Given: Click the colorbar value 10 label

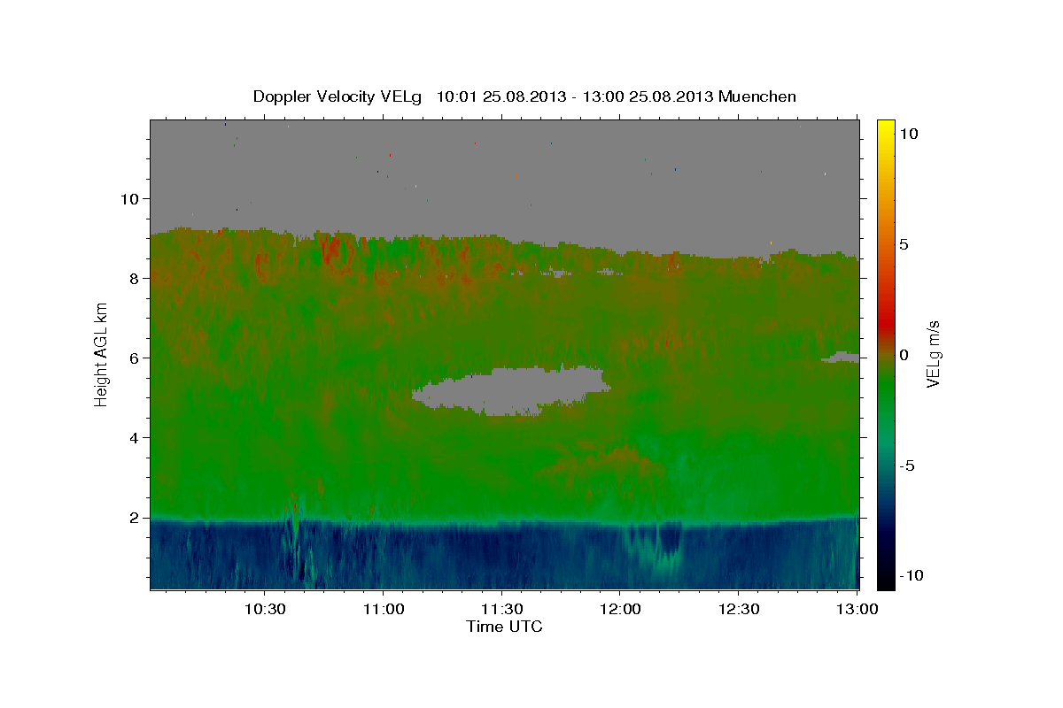Looking at the screenshot, I should (908, 134).
